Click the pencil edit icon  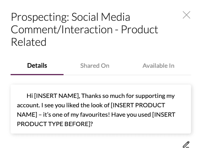[186, 145]
